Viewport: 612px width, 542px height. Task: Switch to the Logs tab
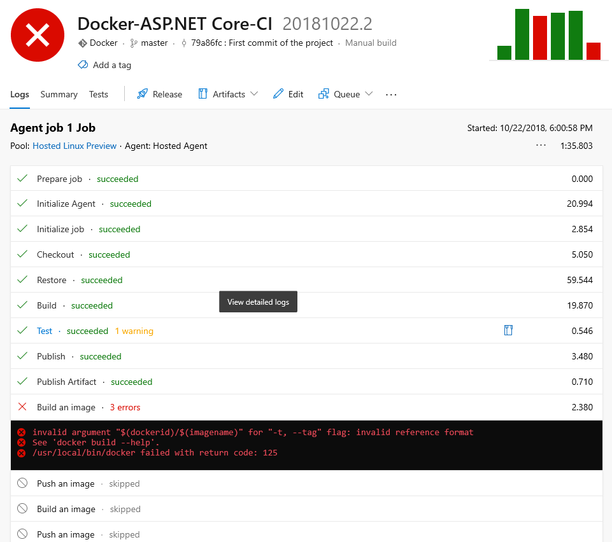point(20,94)
